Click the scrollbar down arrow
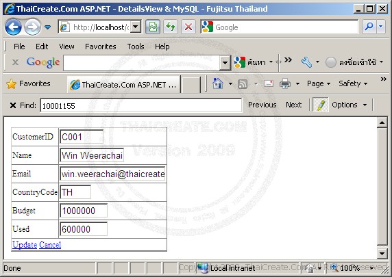392x277 pixels. tap(382, 254)
